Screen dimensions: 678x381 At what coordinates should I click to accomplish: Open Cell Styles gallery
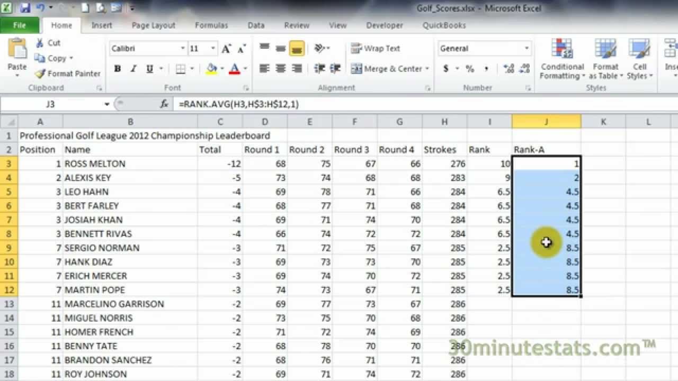pos(640,59)
